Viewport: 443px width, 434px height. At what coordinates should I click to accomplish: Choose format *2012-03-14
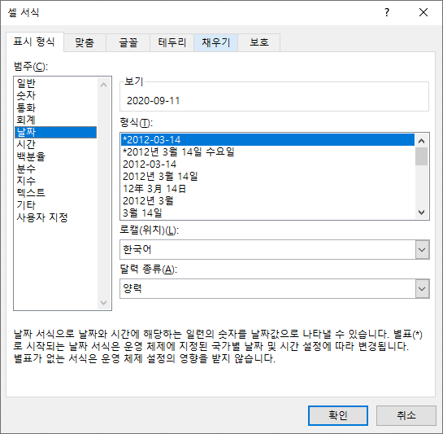(267, 140)
